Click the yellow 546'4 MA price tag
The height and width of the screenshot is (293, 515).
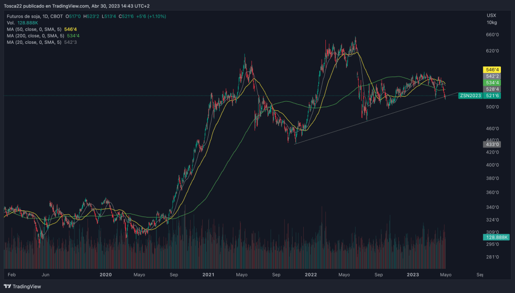[x=492, y=69]
